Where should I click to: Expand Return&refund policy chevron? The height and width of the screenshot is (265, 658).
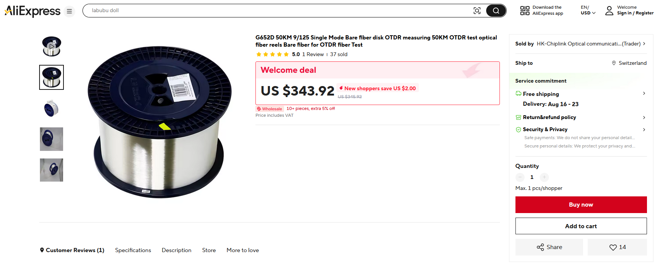644,118
